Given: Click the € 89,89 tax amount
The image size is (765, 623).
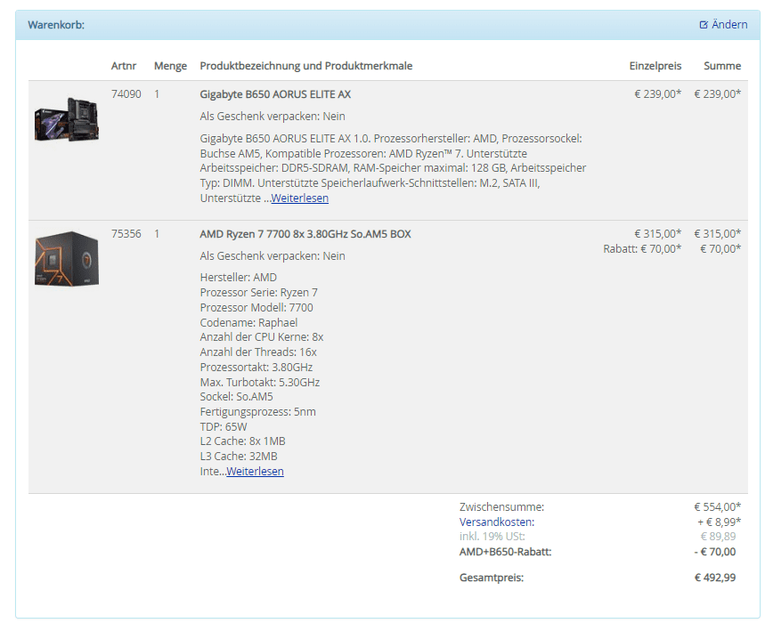Looking at the screenshot, I should pyautogui.click(x=718, y=537).
